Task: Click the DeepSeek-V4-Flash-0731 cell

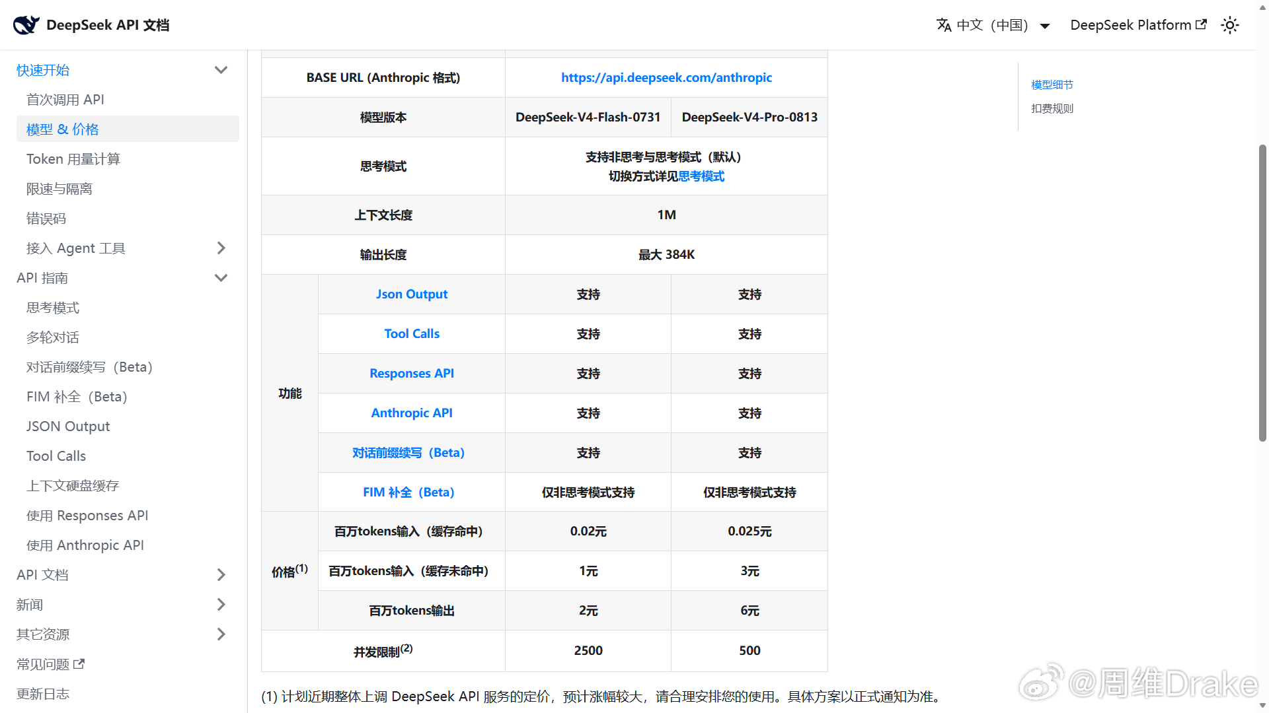Action: tap(588, 117)
